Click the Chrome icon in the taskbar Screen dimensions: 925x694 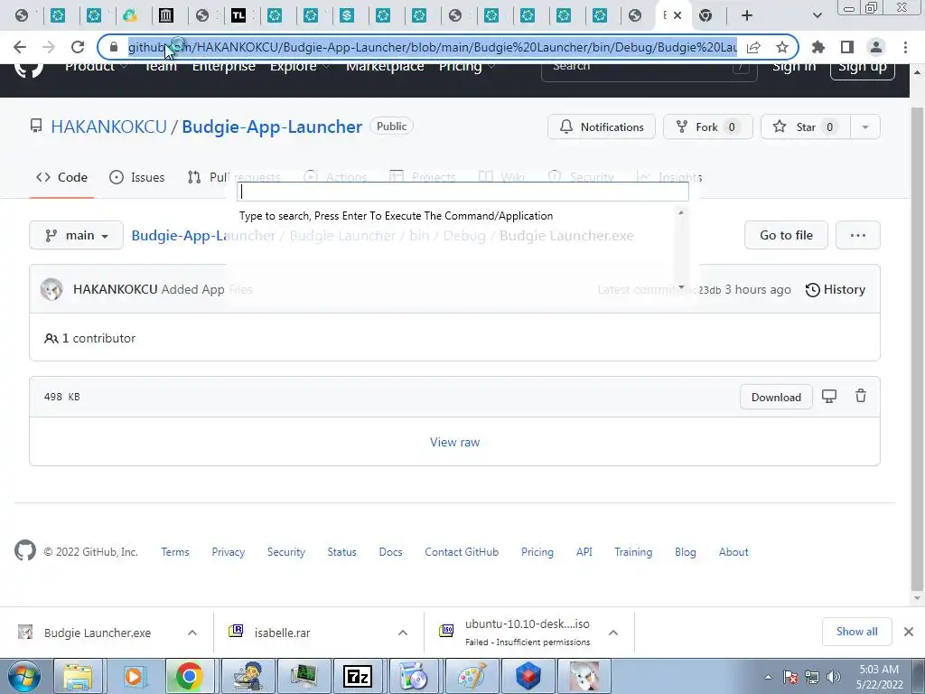coord(189,676)
